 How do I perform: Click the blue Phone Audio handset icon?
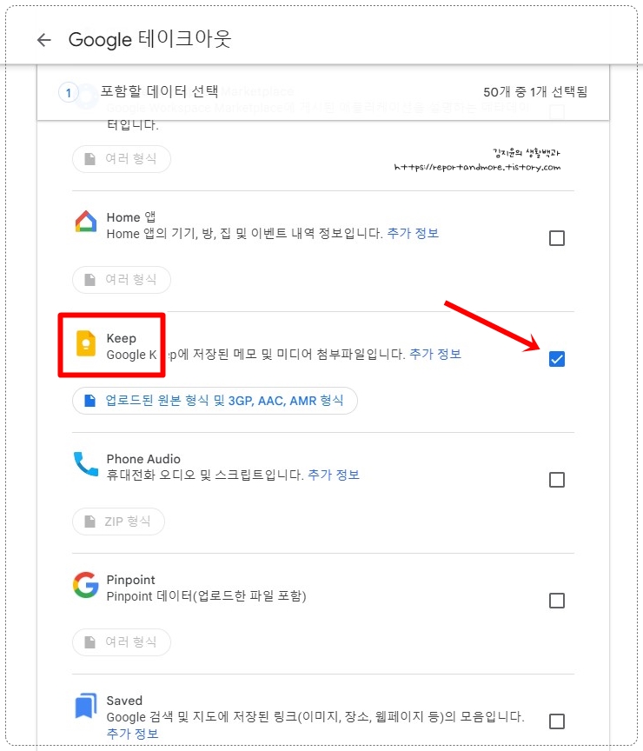pos(86,463)
